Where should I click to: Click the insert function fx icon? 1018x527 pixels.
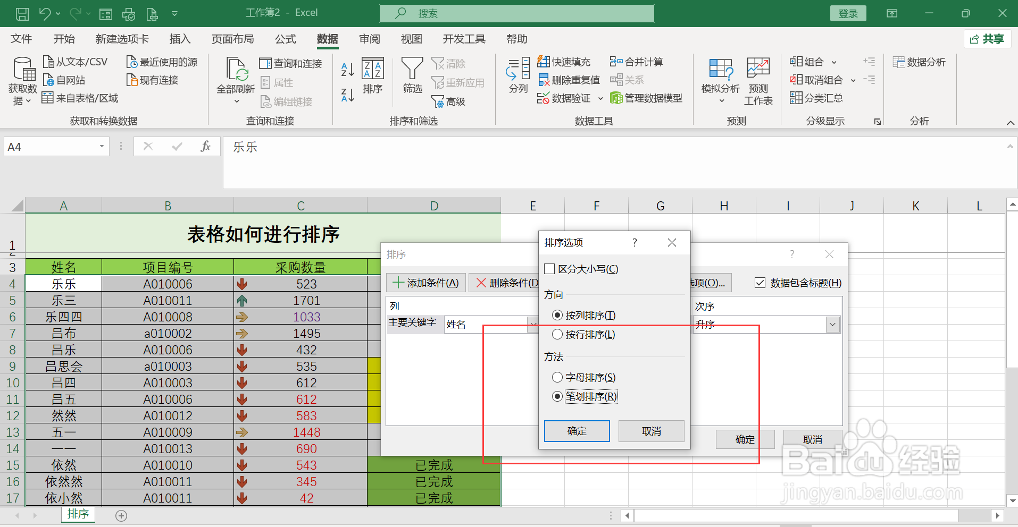point(206,146)
